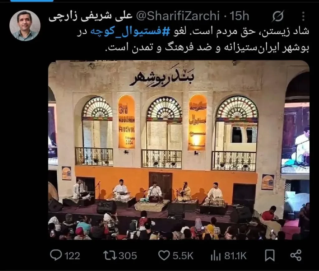The image size is (319, 271).
Task: Click the blue tab indicator at top
Action: tap(32, 1)
